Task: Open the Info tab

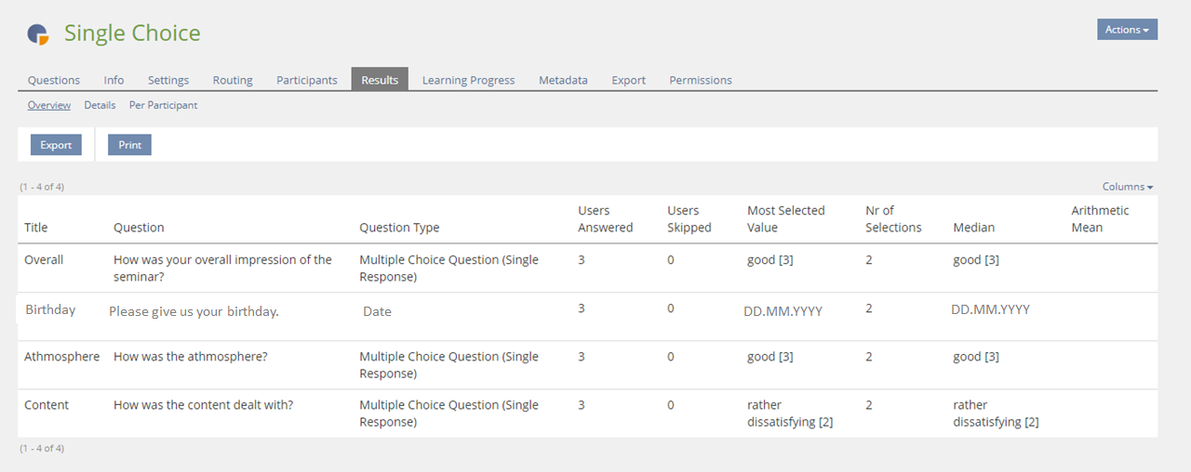Action: 114,80
